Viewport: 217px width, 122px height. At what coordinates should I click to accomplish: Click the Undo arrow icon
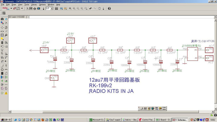[91, 8]
